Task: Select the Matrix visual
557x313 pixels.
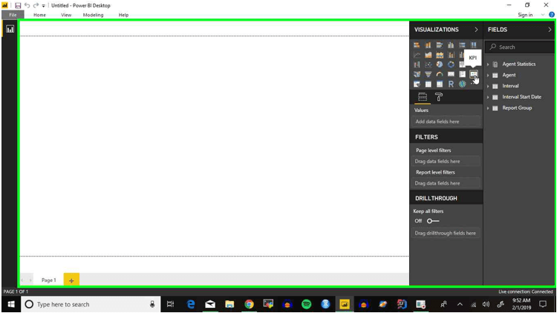Action: pos(440,84)
